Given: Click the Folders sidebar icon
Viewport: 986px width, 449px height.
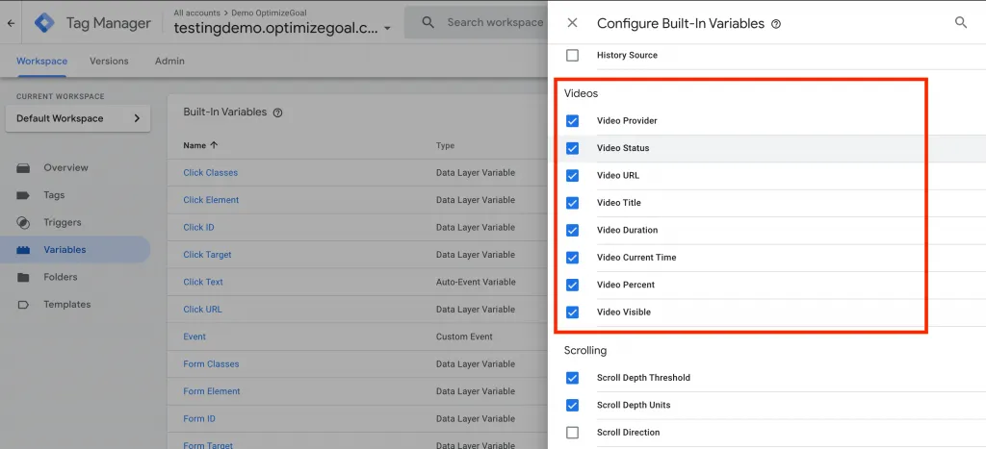Looking at the screenshot, I should [x=23, y=277].
